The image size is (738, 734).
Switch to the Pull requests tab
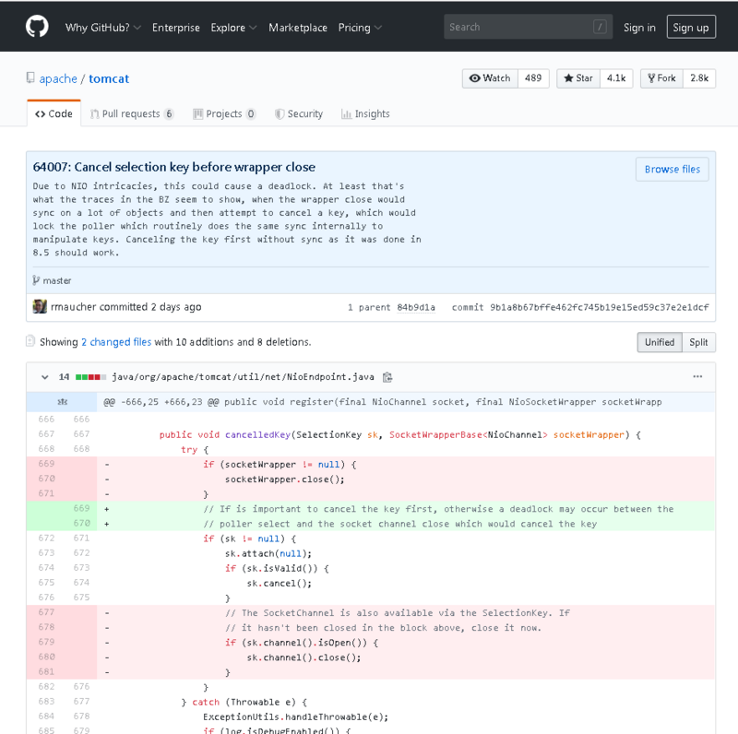[x=132, y=113]
